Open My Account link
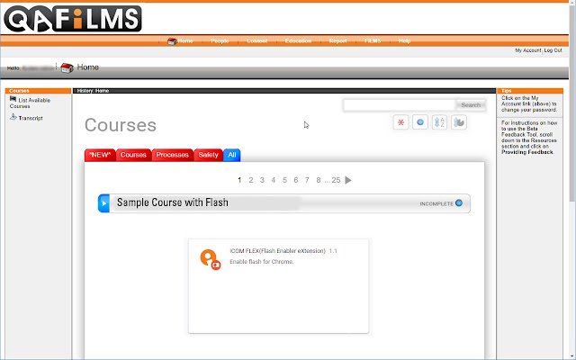Screen dimensions: 576x360 click(x=528, y=50)
